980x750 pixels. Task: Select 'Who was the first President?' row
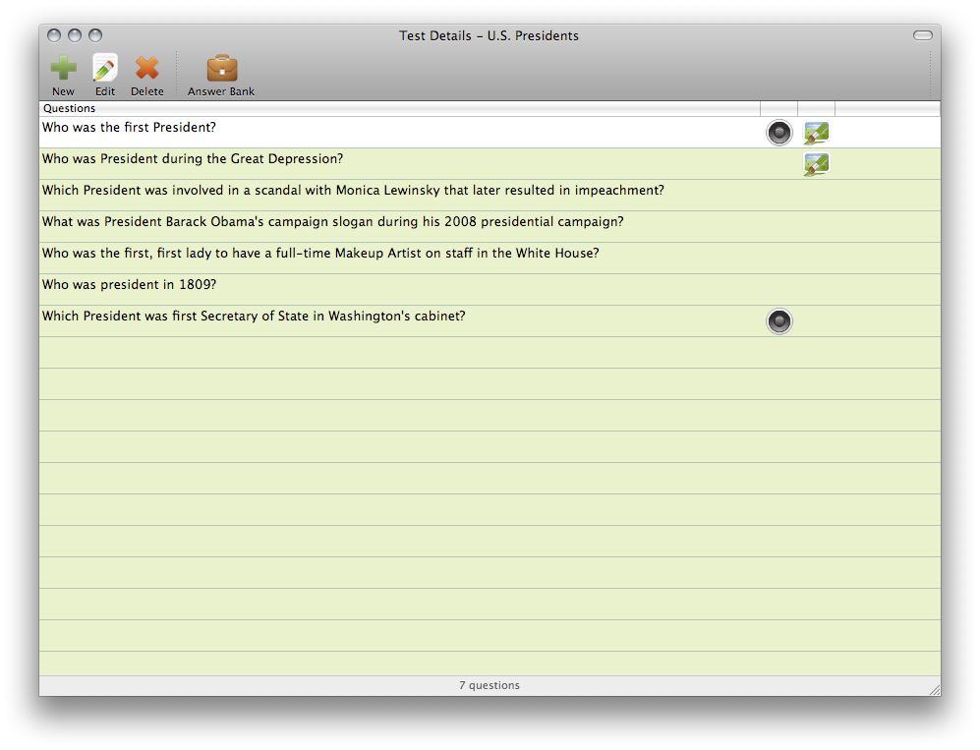490,133
